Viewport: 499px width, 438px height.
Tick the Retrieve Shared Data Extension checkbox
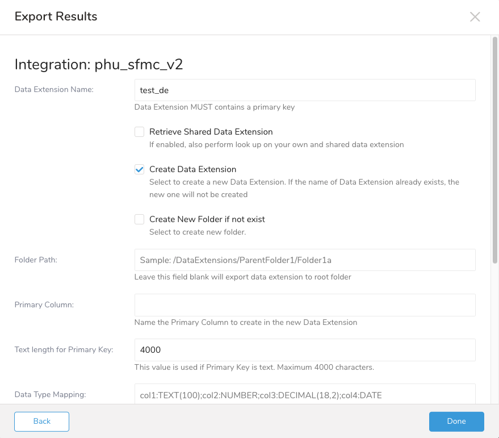(140, 132)
